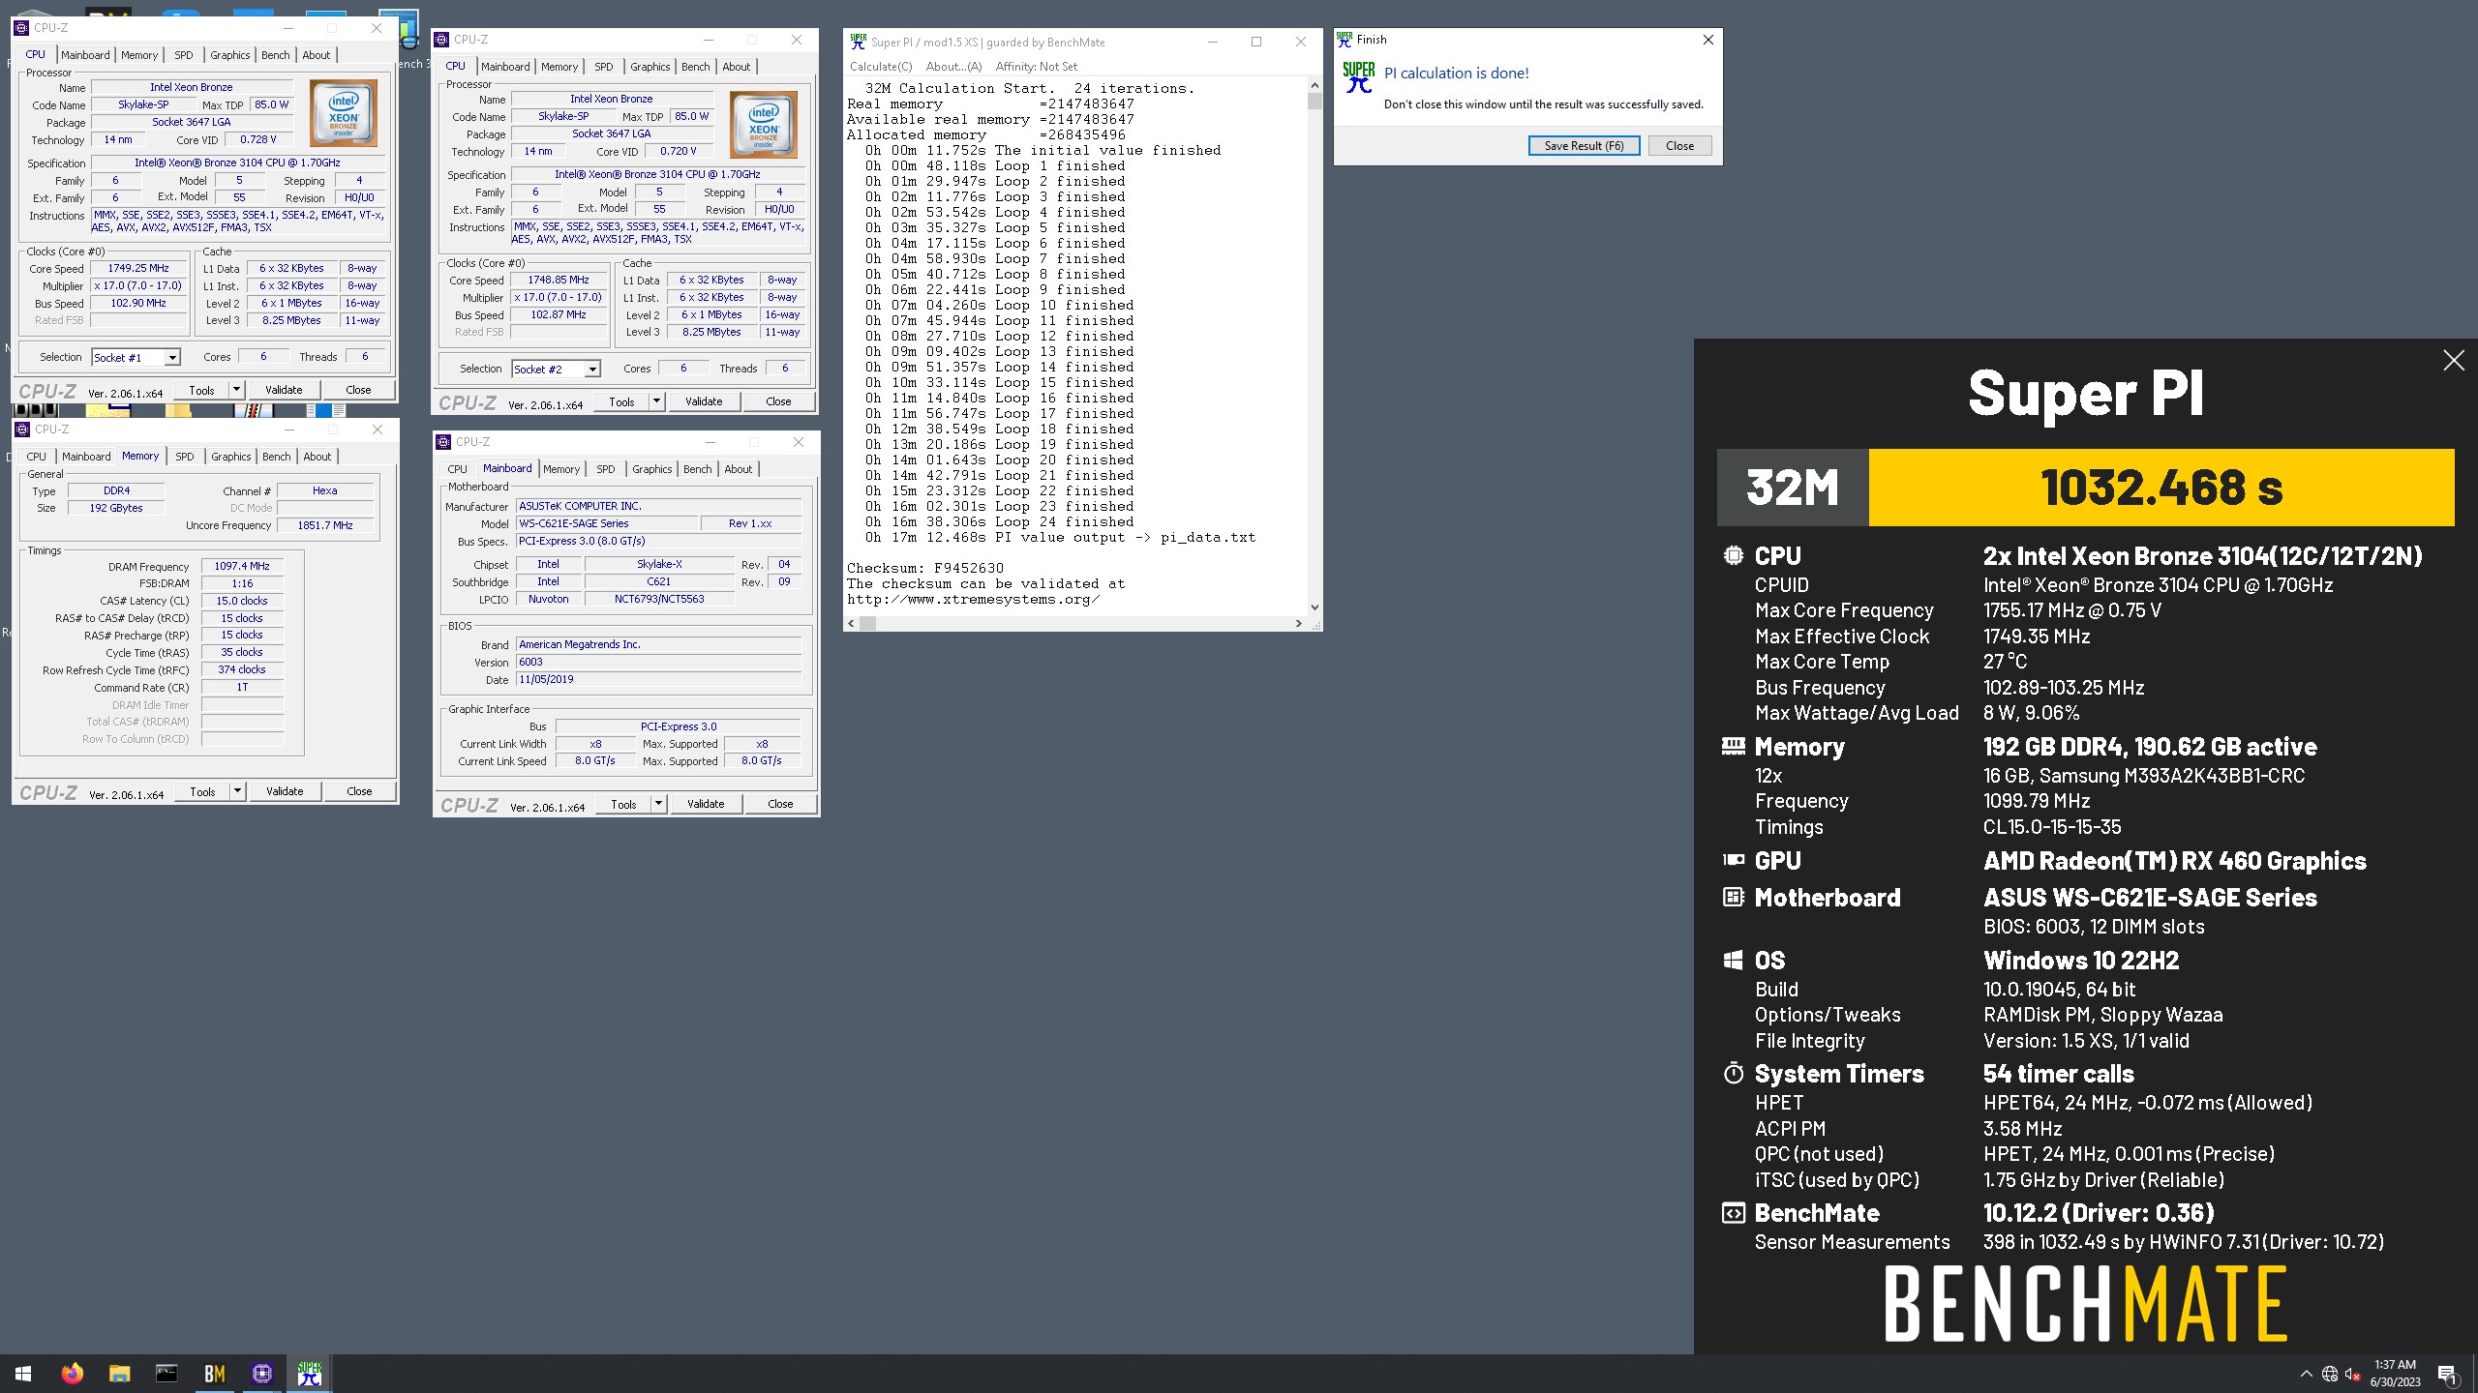Open the network status tray icon

tap(2330, 1375)
